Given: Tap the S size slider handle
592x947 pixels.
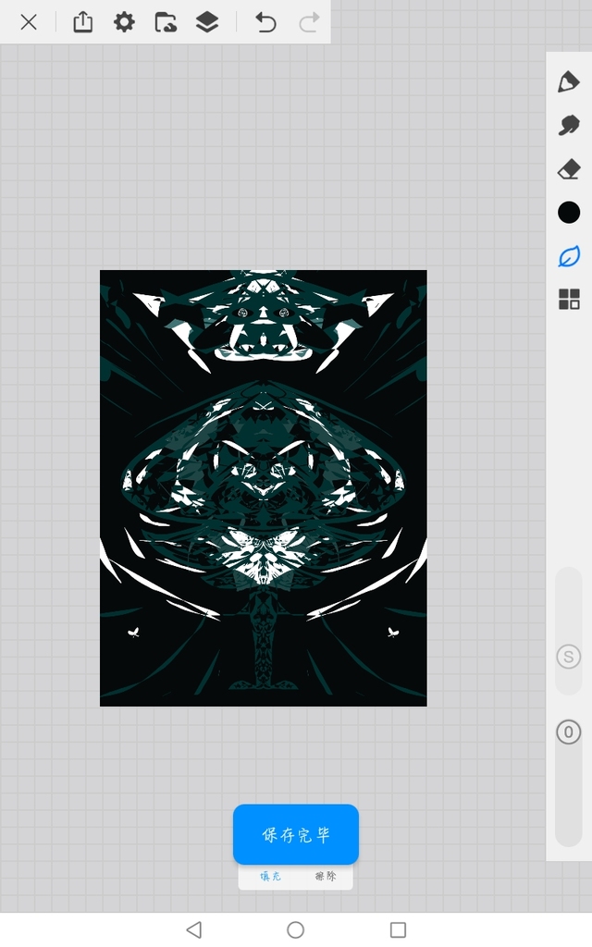Looking at the screenshot, I should pos(569,657).
